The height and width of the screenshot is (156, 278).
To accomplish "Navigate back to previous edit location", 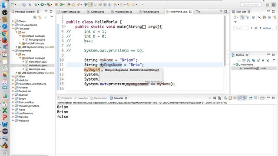I will (x=129, y=5).
